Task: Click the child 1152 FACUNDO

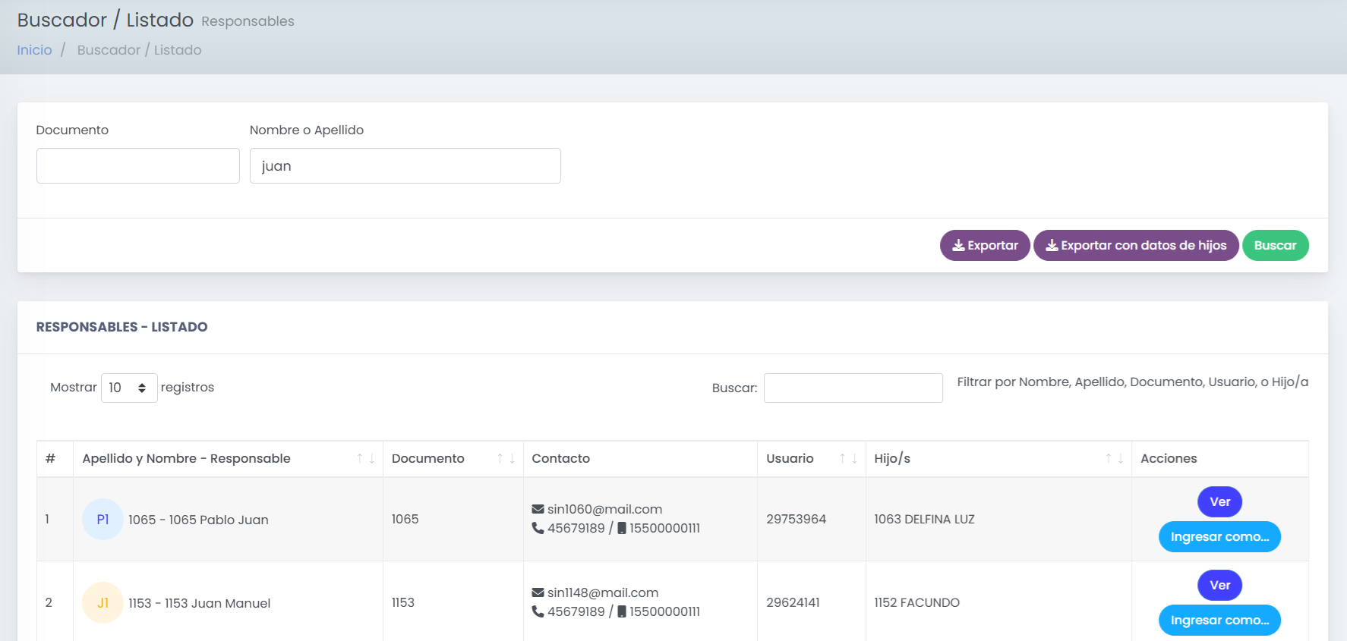Action: click(916, 602)
